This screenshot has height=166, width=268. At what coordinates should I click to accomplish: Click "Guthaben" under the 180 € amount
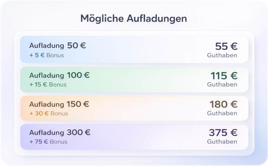point(222,113)
